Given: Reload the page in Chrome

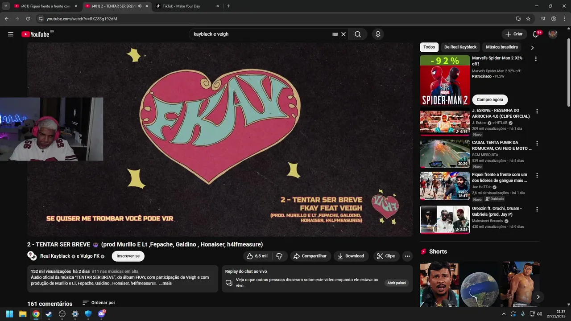Looking at the screenshot, I should [28, 19].
